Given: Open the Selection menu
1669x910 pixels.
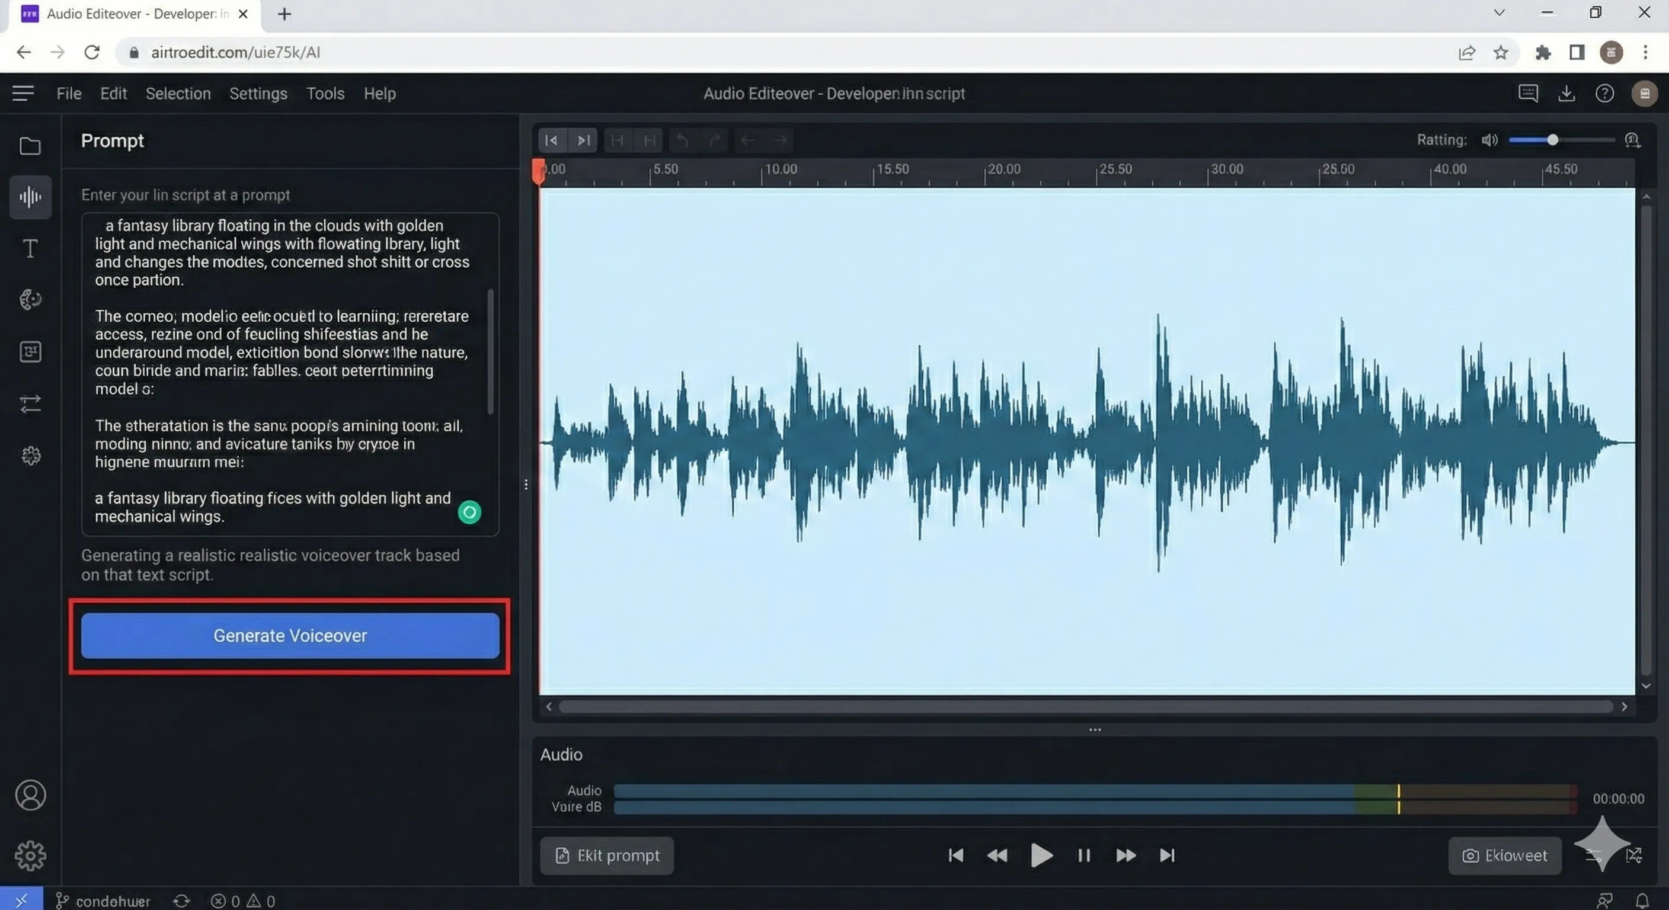Looking at the screenshot, I should click(178, 93).
